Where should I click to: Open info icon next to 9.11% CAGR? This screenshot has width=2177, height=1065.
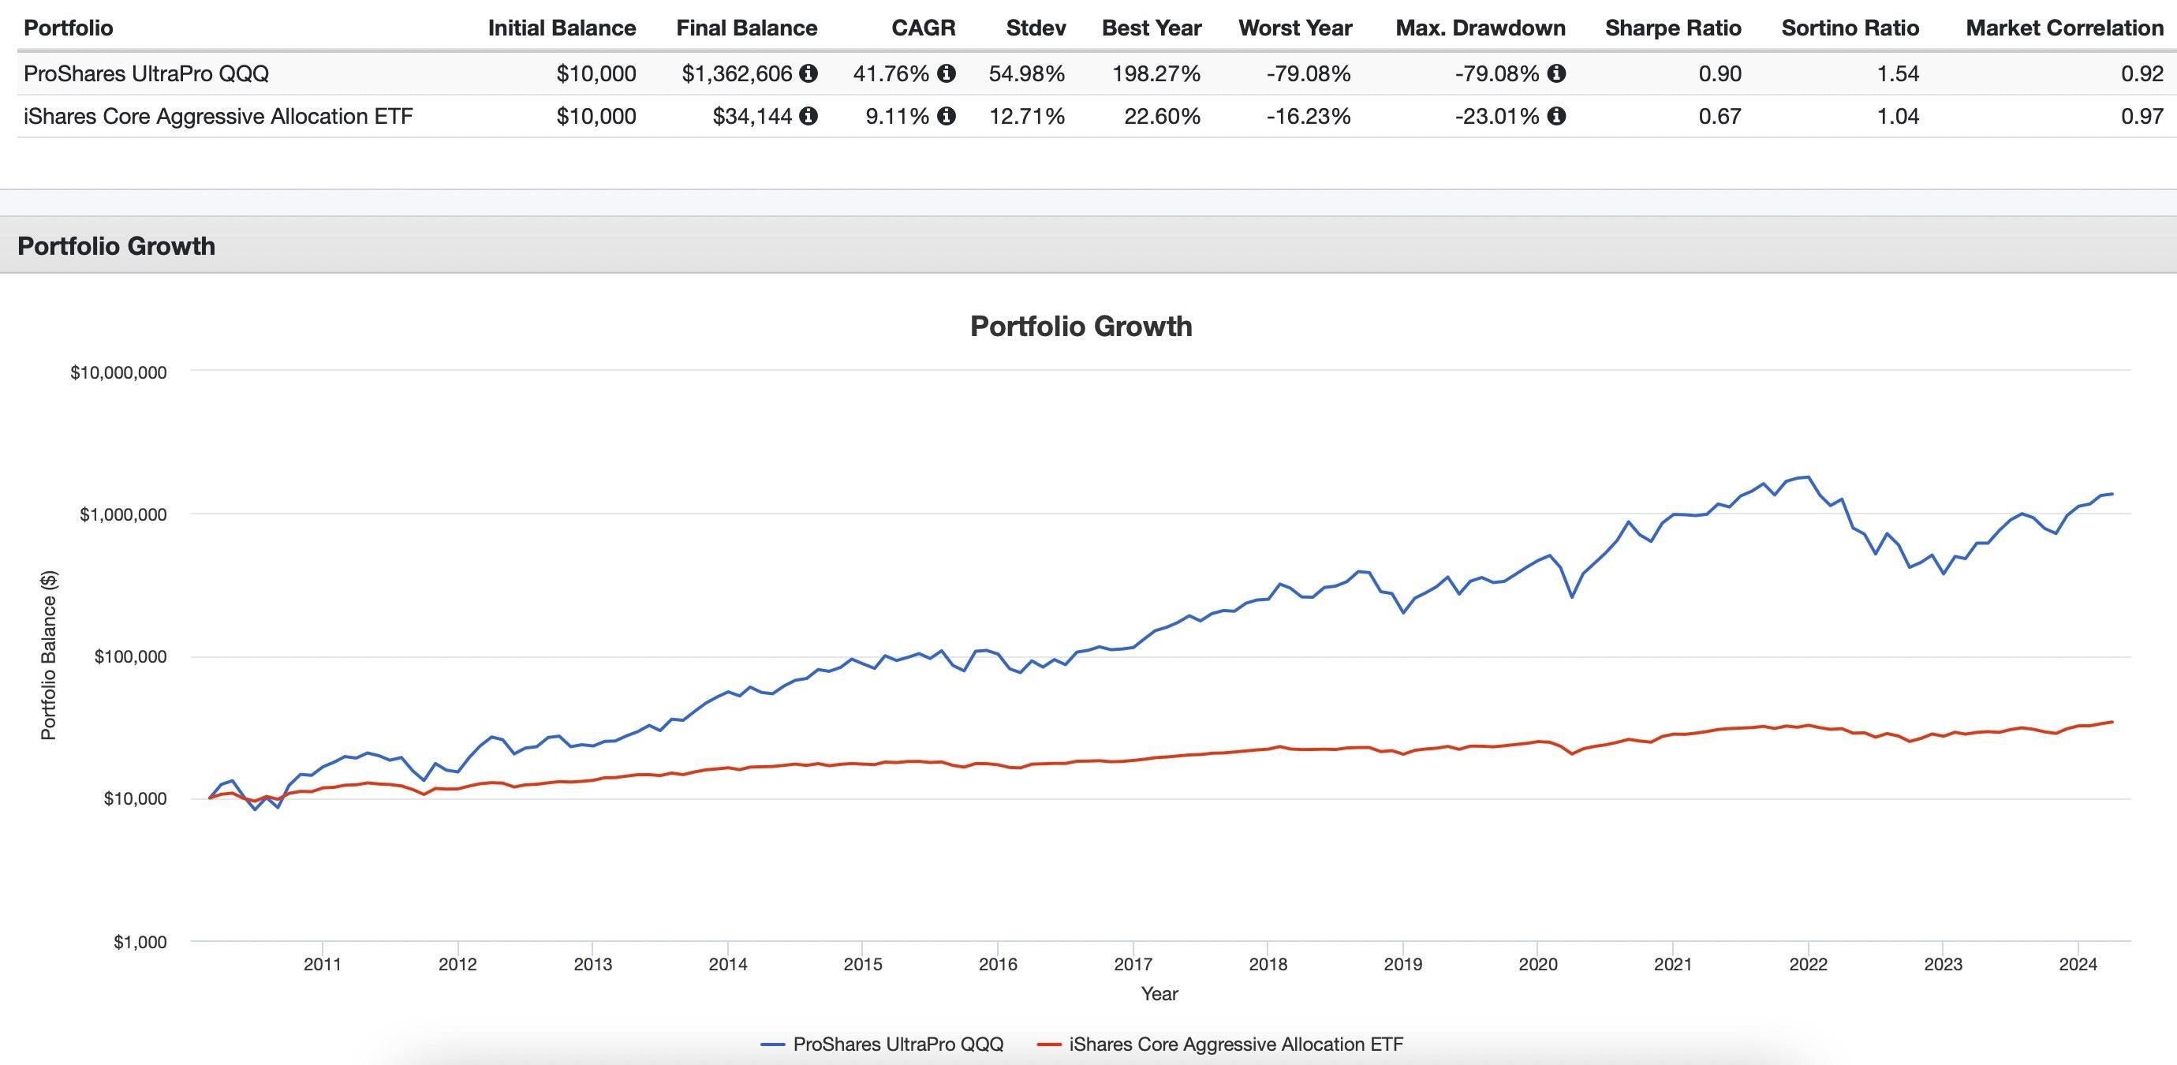click(947, 117)
